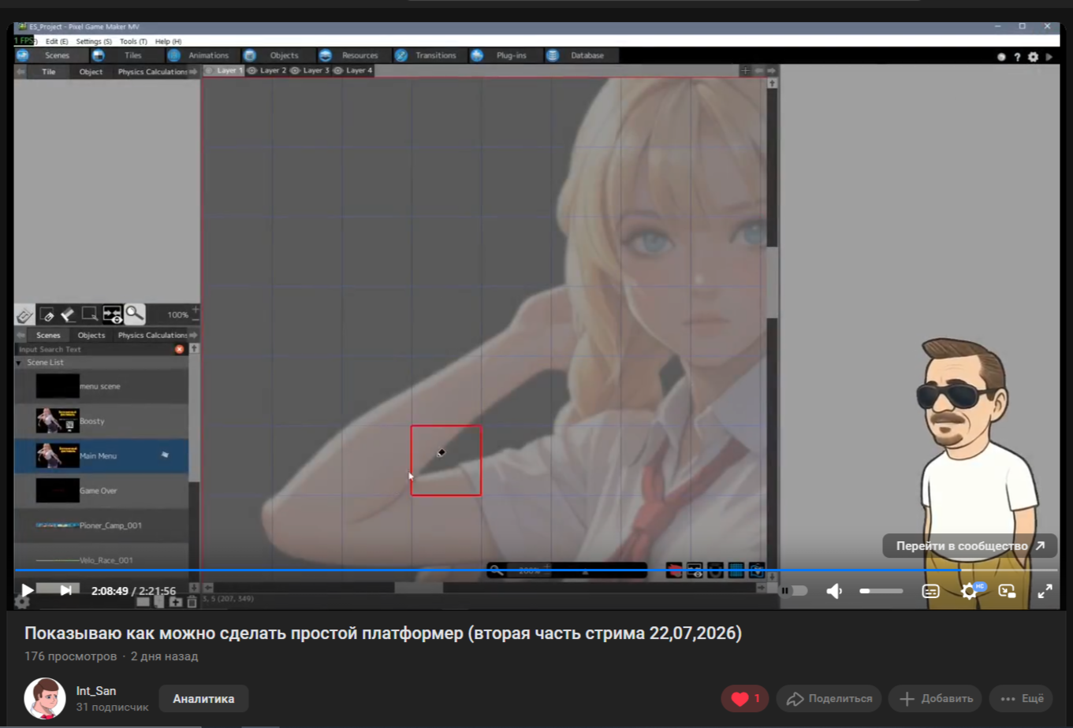
Task: Open the Edit (E) menu
Action: click(x=57, y=41)
